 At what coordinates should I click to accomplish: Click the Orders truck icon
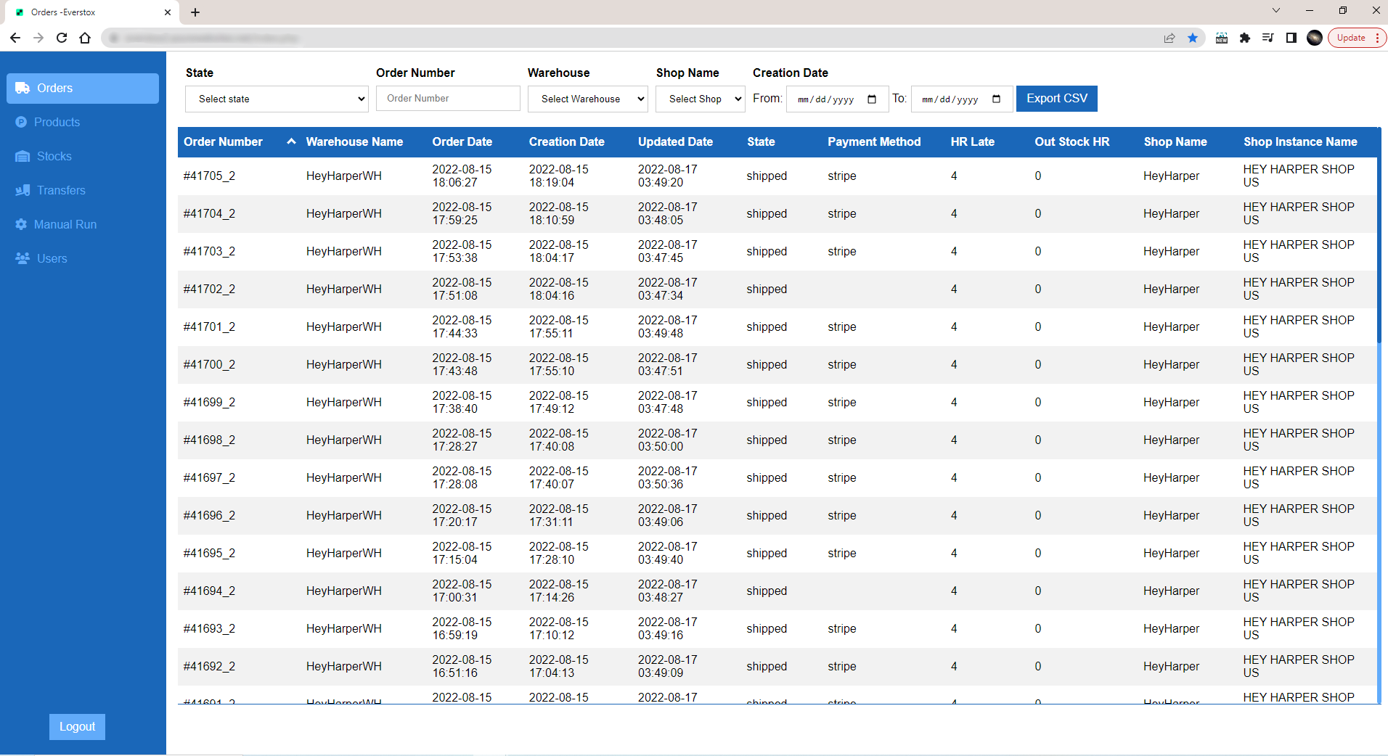click(x=23, y=89)
